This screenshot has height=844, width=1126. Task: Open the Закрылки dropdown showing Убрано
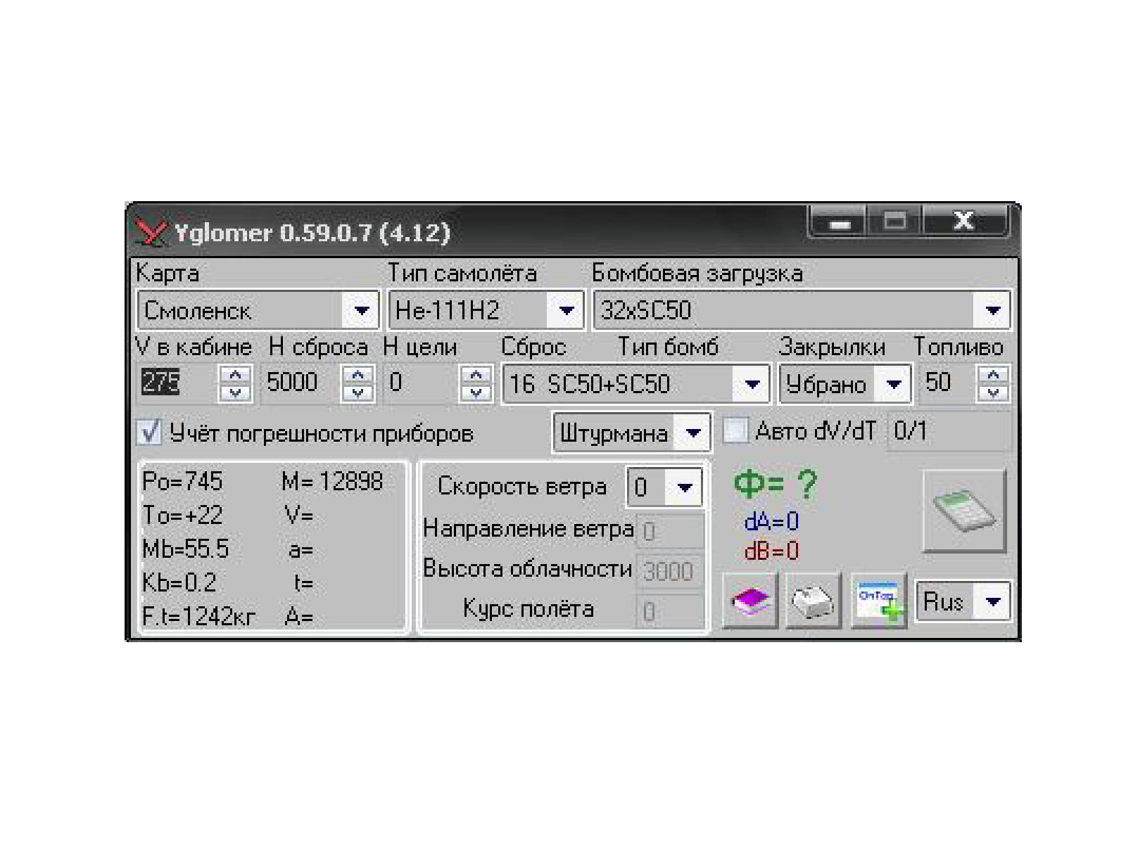point(845,383)
